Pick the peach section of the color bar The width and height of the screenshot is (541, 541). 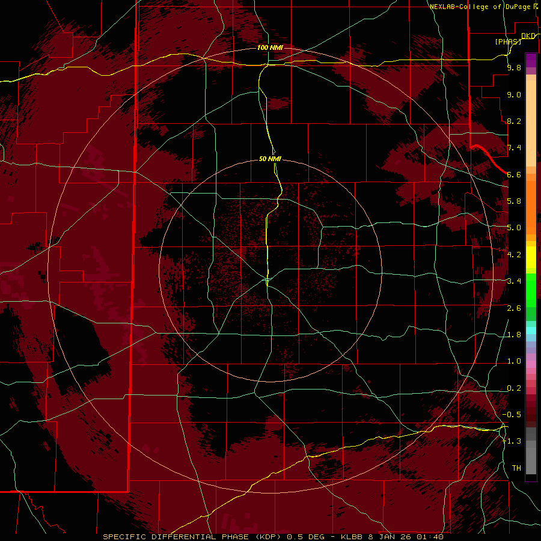click(x=531, y=121)
